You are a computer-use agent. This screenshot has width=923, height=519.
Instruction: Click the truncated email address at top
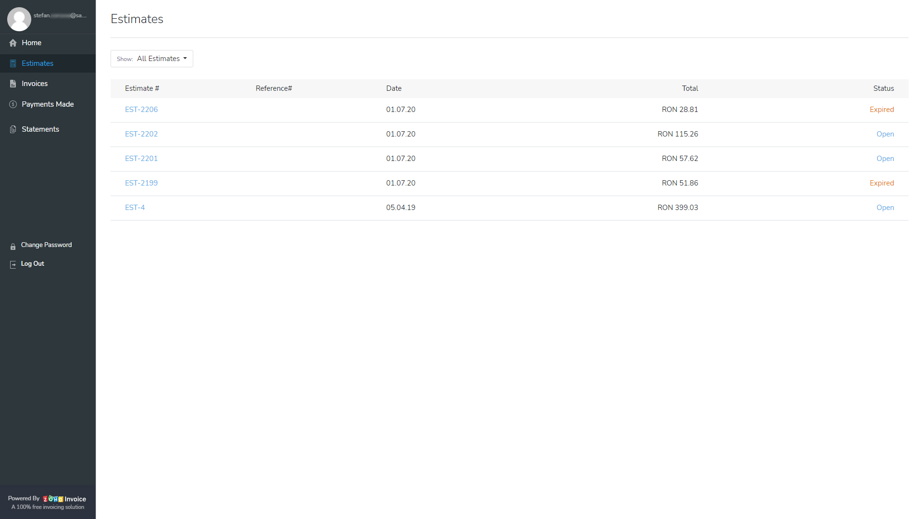(61, 15)
